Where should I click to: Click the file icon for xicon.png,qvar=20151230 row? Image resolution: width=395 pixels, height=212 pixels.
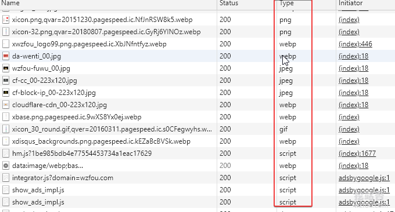coord(6,20)
